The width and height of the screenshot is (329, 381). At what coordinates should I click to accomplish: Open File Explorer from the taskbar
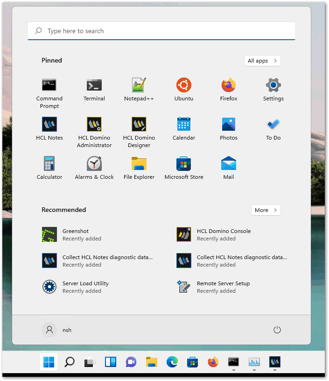152,362
